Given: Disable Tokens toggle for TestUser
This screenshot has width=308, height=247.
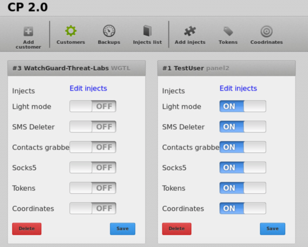Looking at the screenshot, I should pyautogui.click(x=243, y=188).
